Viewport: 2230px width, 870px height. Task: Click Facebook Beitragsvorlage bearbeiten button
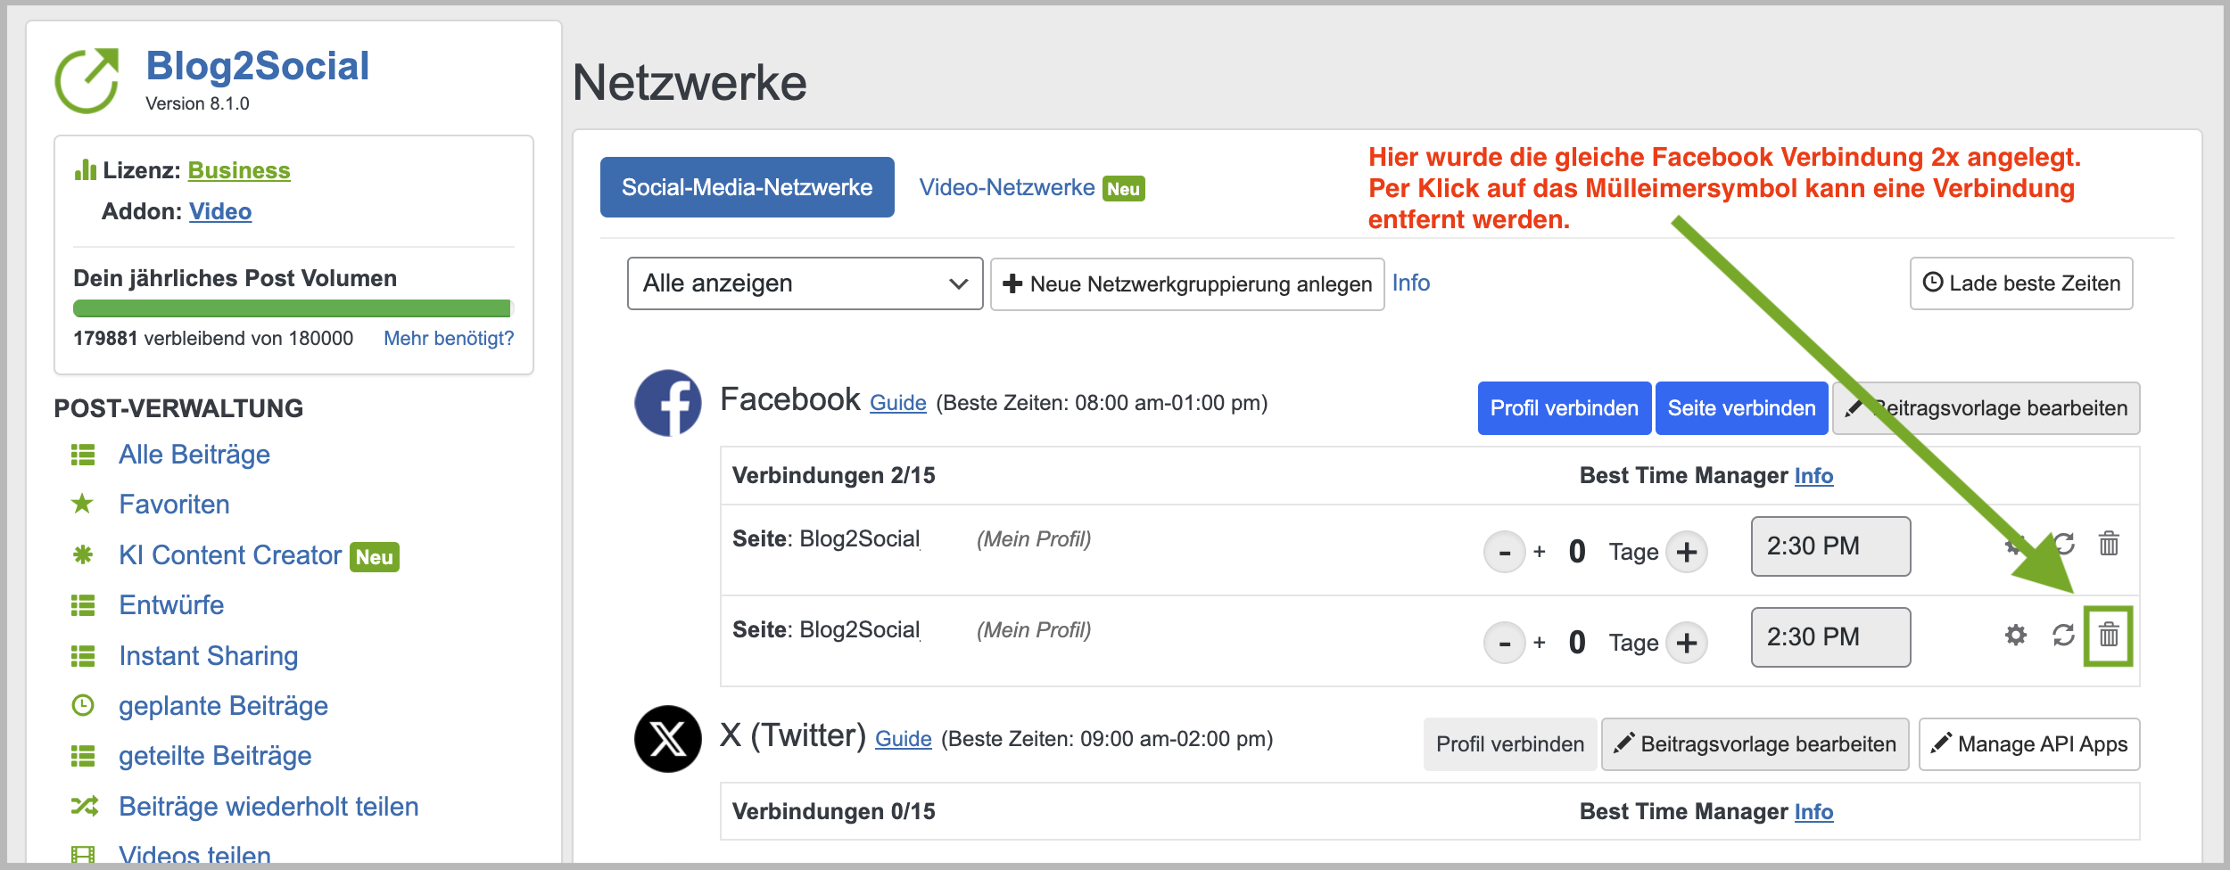1986,408
